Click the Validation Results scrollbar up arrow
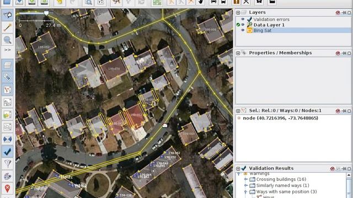The width and height of the screenshot is (353, 198). coord(349,175)
